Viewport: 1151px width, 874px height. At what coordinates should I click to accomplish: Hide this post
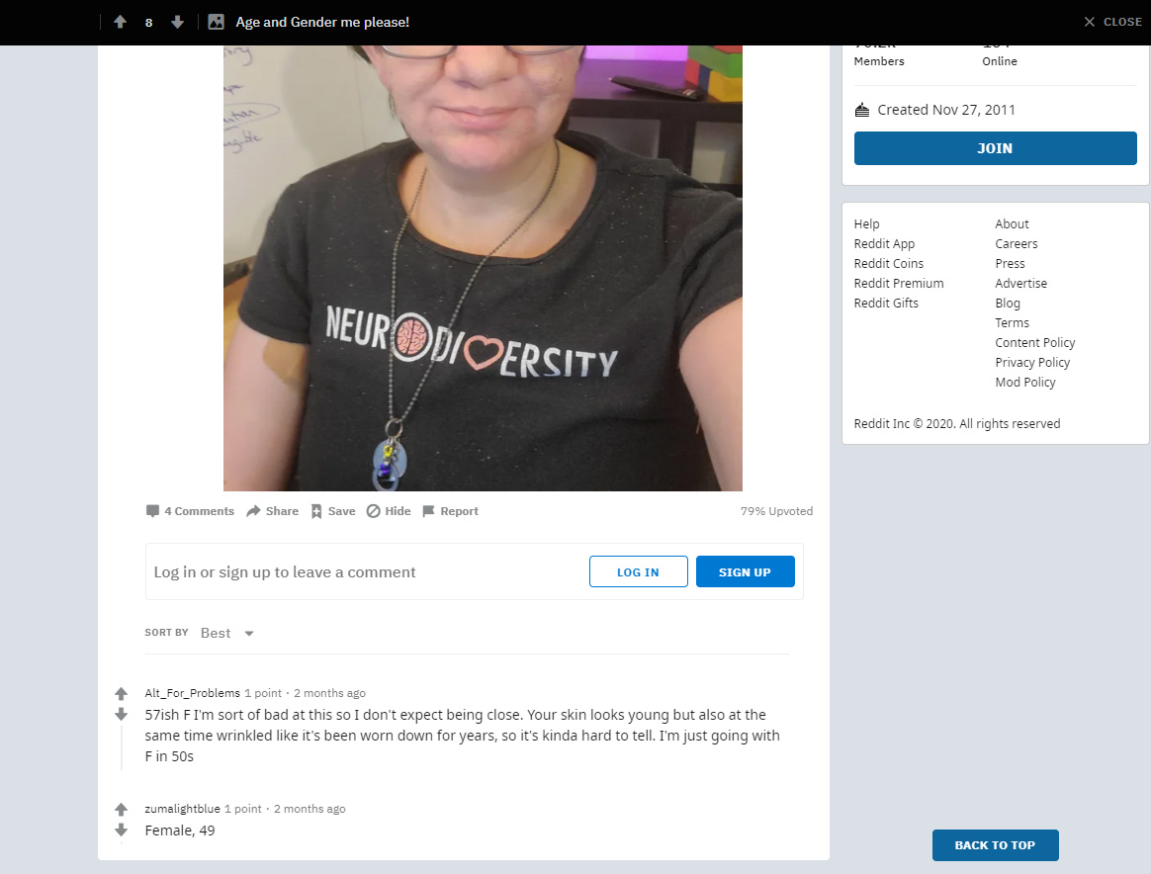click(389, 511)
